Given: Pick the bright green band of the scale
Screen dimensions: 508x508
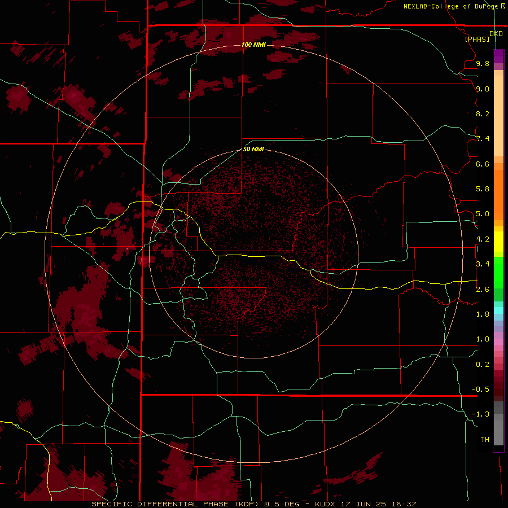Looking at the screenshot, I should pos(498,272).
